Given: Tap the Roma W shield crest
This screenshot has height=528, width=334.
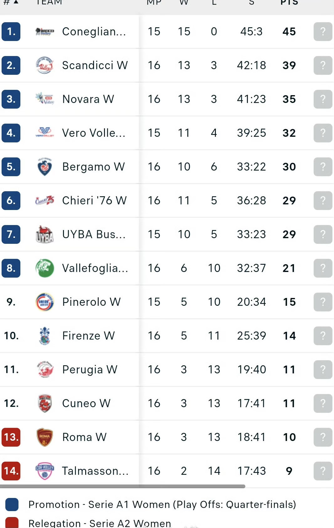Looking at the screenshot, I should [x=44, y=437].
